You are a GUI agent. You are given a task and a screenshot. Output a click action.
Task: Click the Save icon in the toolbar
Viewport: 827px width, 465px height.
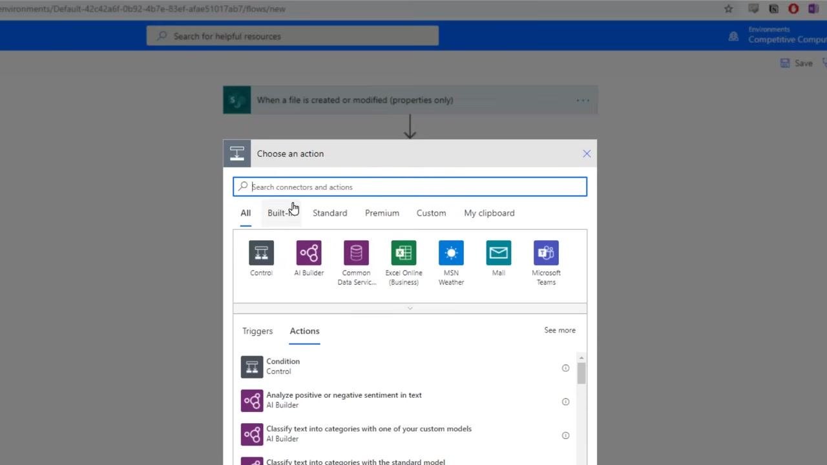(x=785, y=63)
